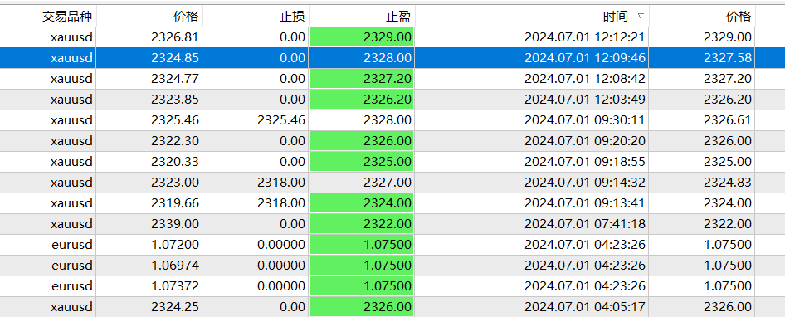This screenshot has width=785, height=317.
Task: Click the time 2024.07.01 09:13:41
Action: [585, 203]
